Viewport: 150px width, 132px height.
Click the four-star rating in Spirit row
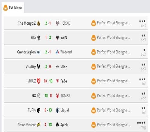click(x=141, y=123)
